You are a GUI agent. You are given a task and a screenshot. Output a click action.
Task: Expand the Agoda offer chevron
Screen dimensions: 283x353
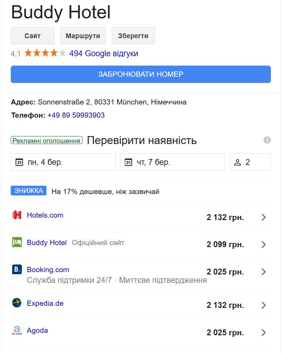point(264,333)
